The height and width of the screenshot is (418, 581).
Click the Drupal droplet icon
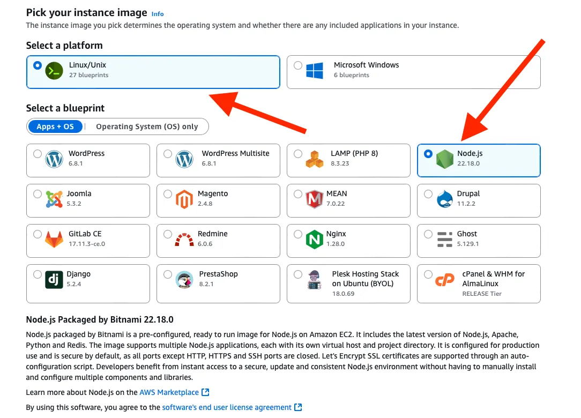[445, 199]
